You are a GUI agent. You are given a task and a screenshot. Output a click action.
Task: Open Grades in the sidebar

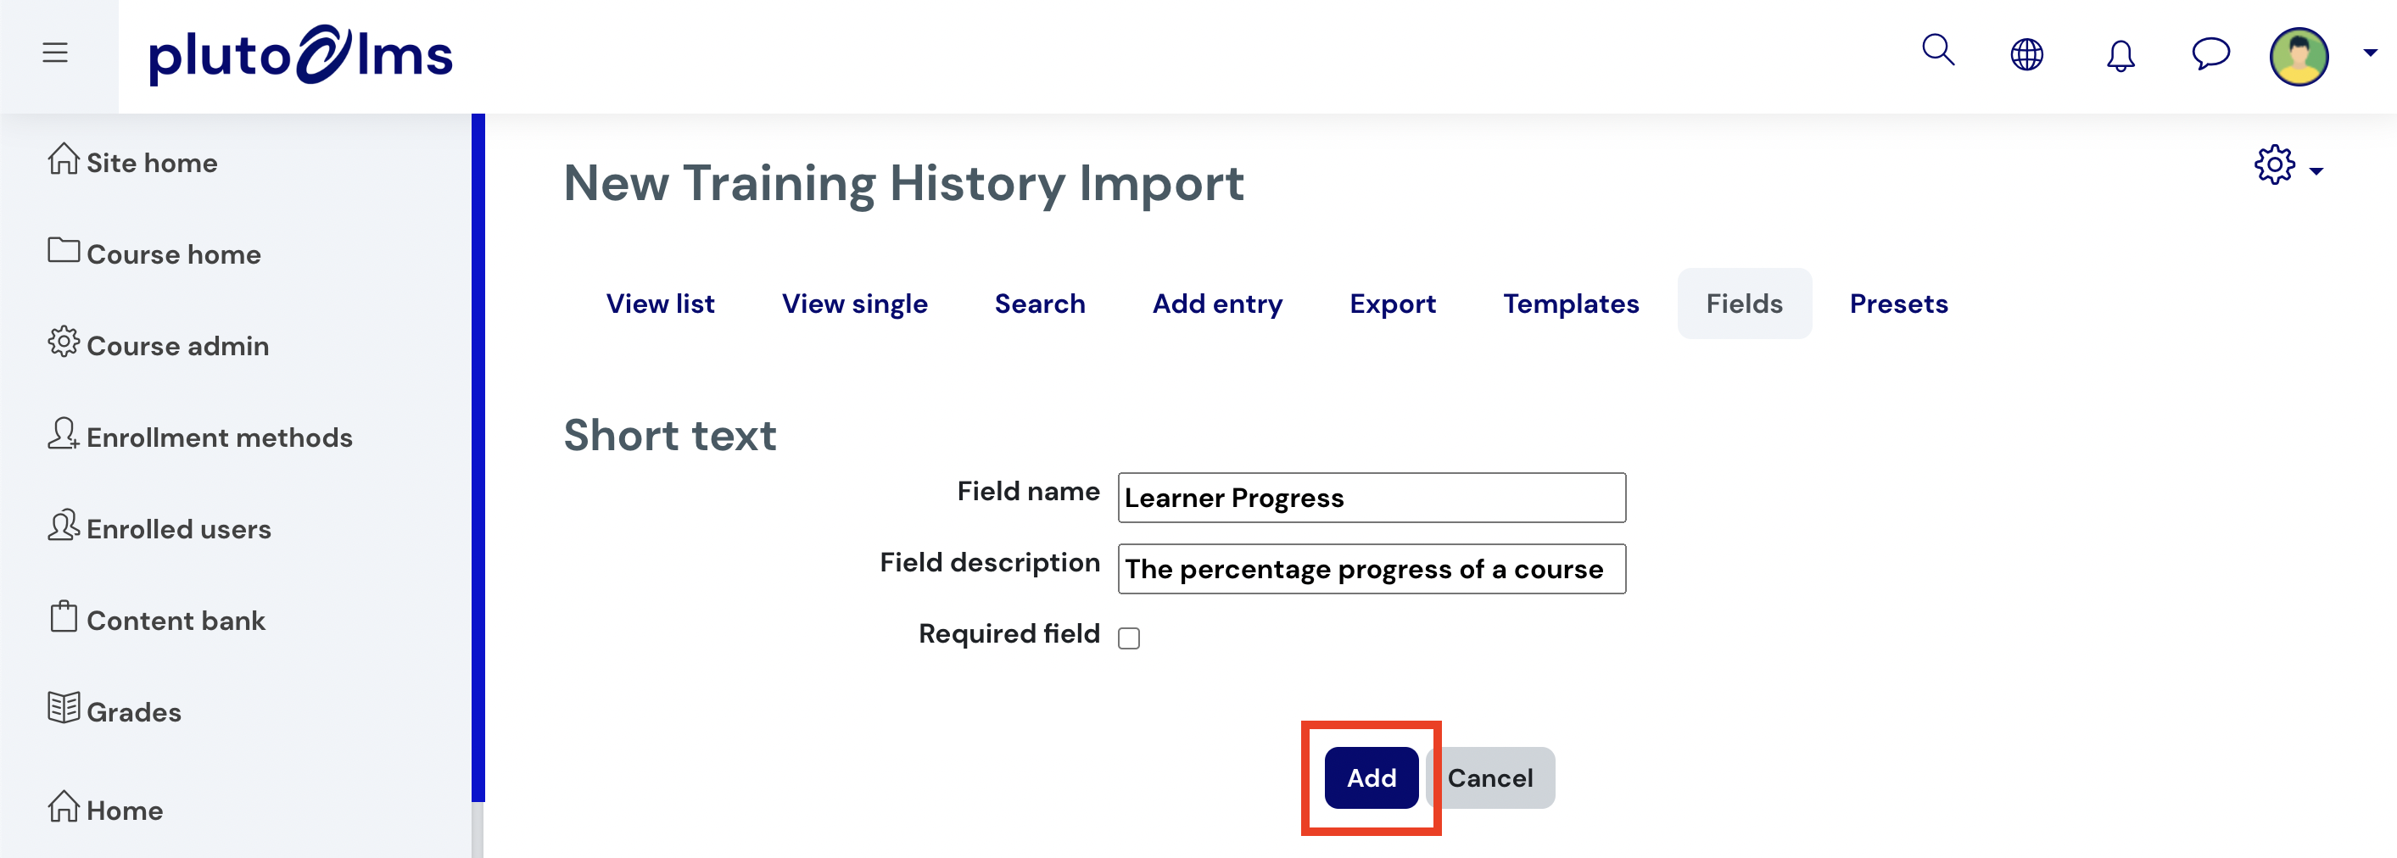tap(134, 713)
